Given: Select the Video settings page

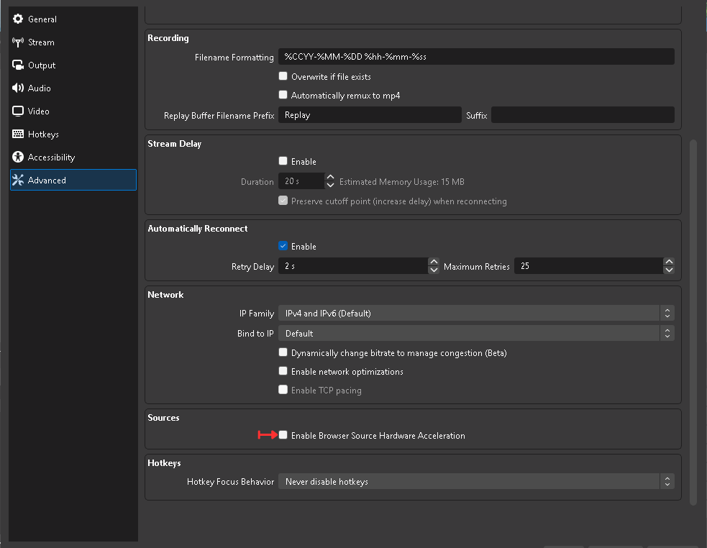Looking at the screenshot, I should (73, 111).
